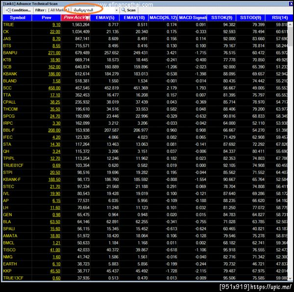294x292 pixels.
Task: Open the filter dropdown arrow
Action: pos(117,10)
